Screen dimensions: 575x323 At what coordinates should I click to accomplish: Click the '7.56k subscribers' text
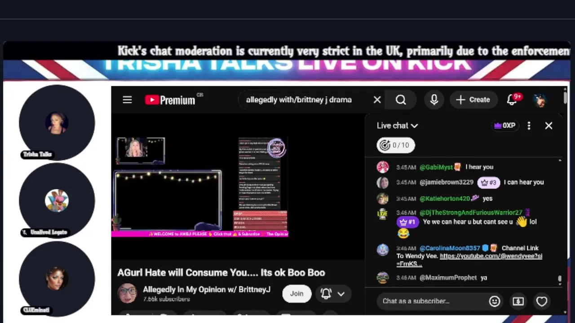click(166, 299)
